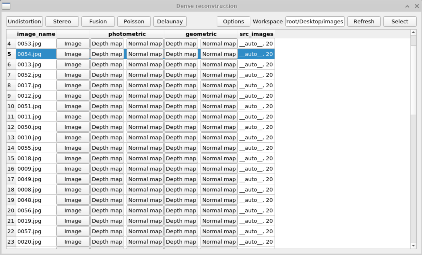
Task: Select the 0056.jpg file name cell
Action: click(36, 211)
